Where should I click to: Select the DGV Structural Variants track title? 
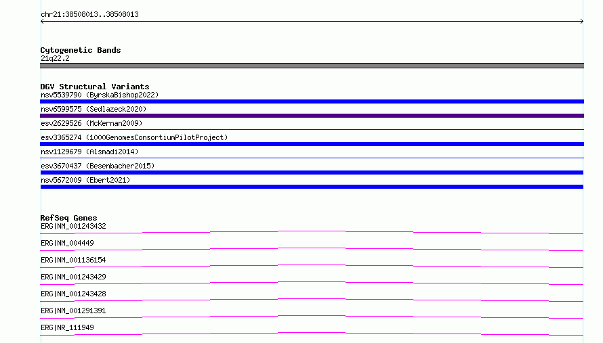95,87
